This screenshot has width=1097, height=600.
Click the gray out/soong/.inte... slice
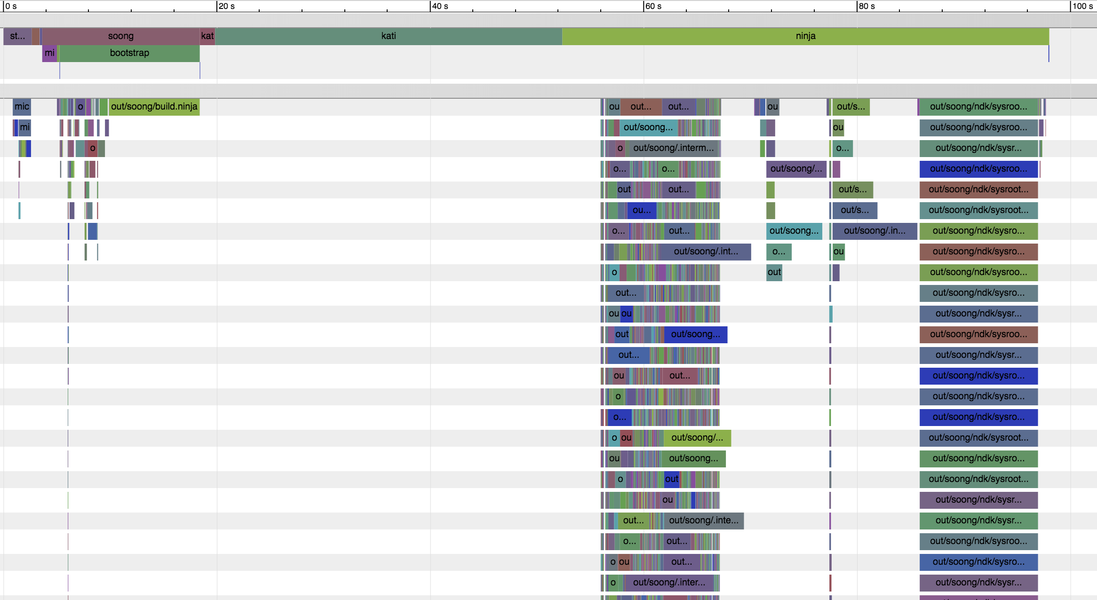pos(703,521)
